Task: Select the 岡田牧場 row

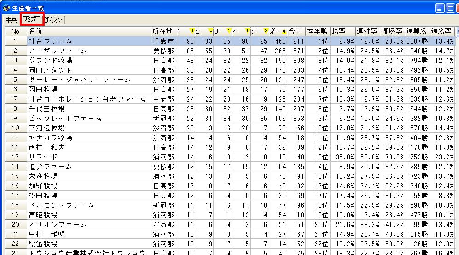Action: (230, 90)
